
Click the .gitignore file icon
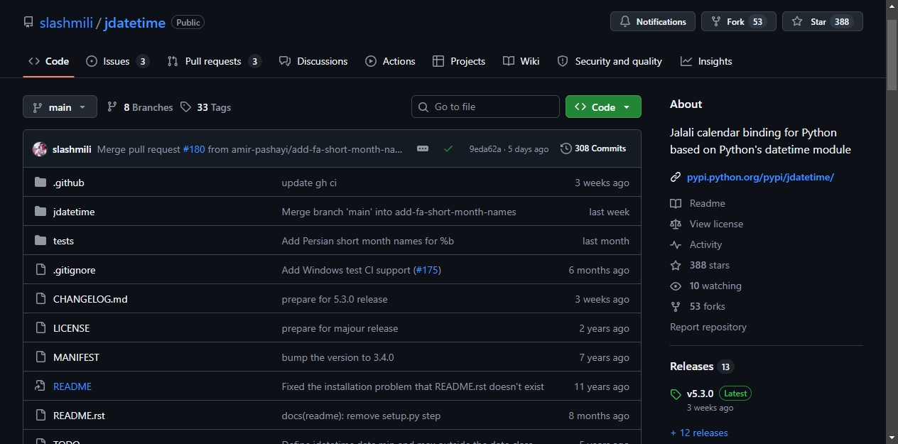[x=40, y=270]
